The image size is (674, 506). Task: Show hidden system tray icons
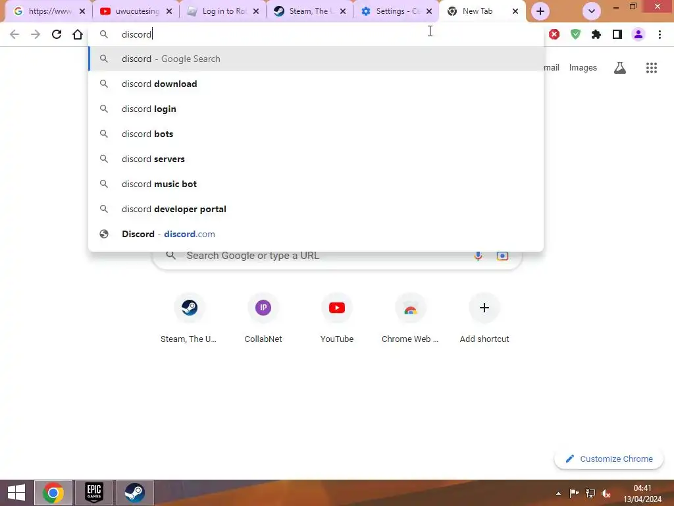tap(558, 493)
